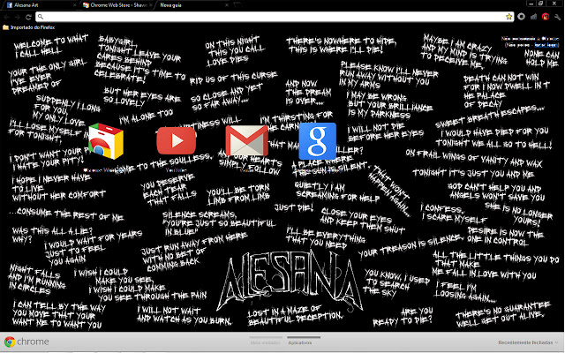Go back using the back arrow

coord(7,17)
